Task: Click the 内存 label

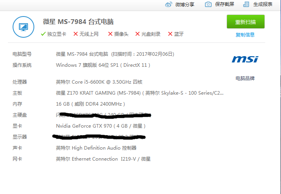Action: point(17,104)
